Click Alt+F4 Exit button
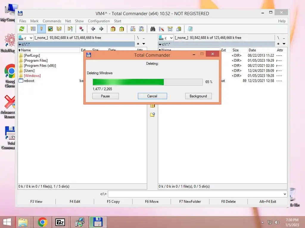 (x=268, y=202)
